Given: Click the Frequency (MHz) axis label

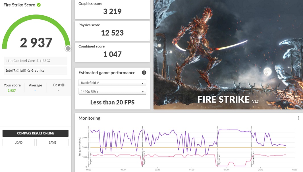Looking at the screenshot, I should (x=80, y=146).
